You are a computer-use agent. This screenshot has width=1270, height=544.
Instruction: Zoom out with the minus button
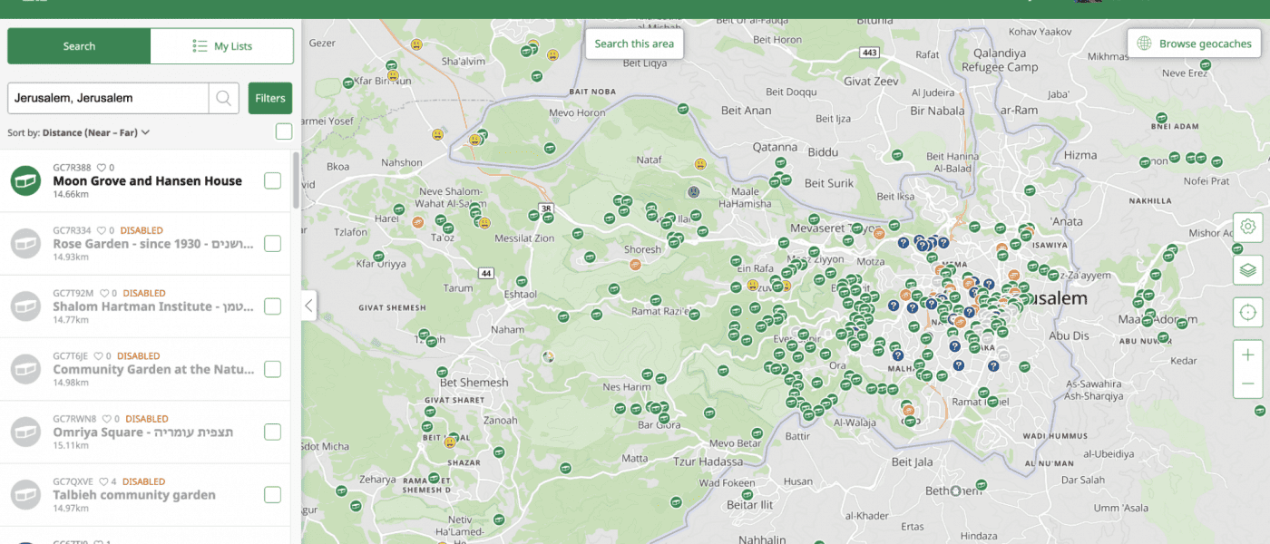pyautogui.click(x=1248, y=384)
